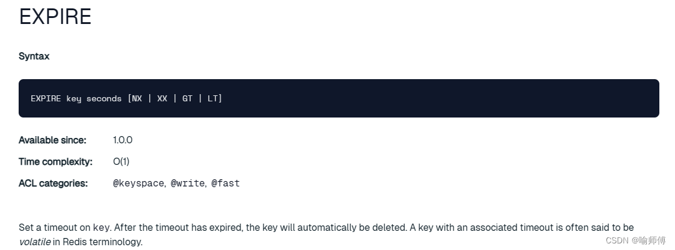Click the seconds argument in syntax

[103, 98]
